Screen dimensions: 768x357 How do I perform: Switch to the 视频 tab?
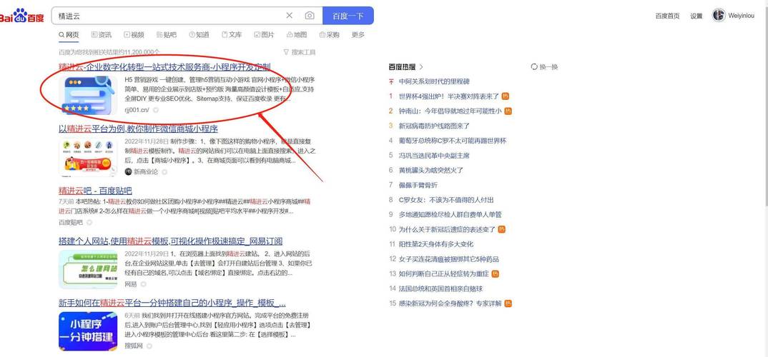(134, 35)
